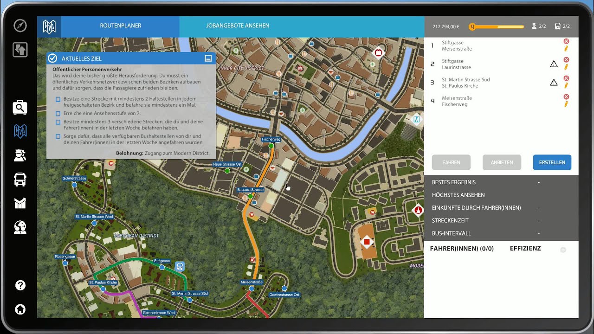
Task: Edit route 3 with pencil icon
Action: (x=566, y=85)
